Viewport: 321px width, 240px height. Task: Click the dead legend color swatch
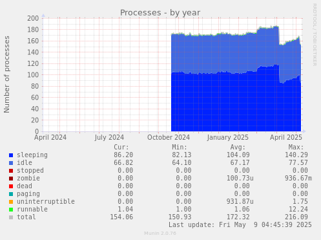tap(11, 186)
